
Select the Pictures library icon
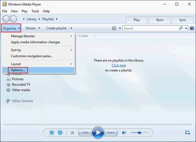[x=8, y=79]
